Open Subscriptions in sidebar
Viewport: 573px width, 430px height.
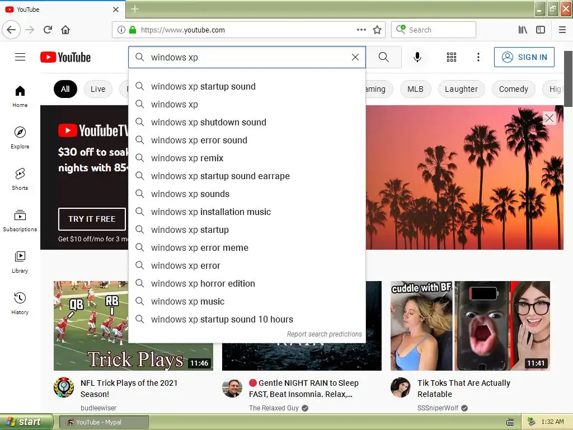click(x=20, y=221)
